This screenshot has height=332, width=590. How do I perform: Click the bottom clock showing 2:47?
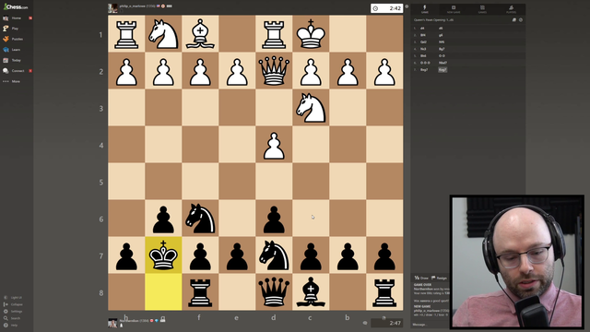click(x=386, y=323)
